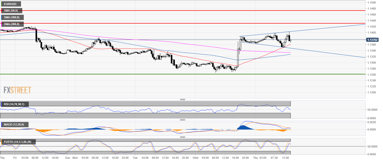The image size is (383, 161).
Task: Click the splitter handle above the FUSTO pane
Action: 183,137
